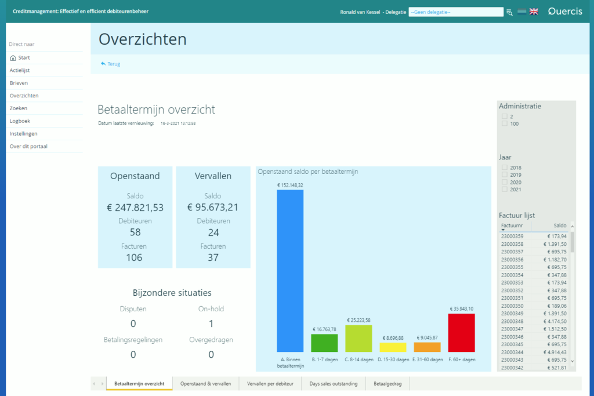Click the invoice list scroll up arrow
Image resolution: width=594 pixels, height=396 pixels.
[x=573, y=226]
